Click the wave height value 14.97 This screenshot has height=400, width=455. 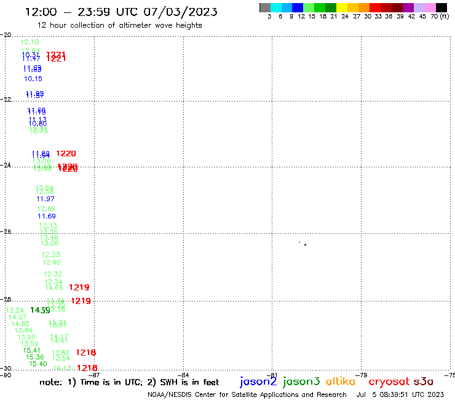click(17, 317)
